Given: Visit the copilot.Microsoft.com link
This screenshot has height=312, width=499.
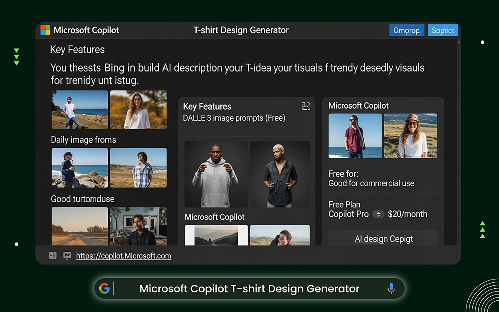Looking at the screenshot, I should [x=124, y=256].
